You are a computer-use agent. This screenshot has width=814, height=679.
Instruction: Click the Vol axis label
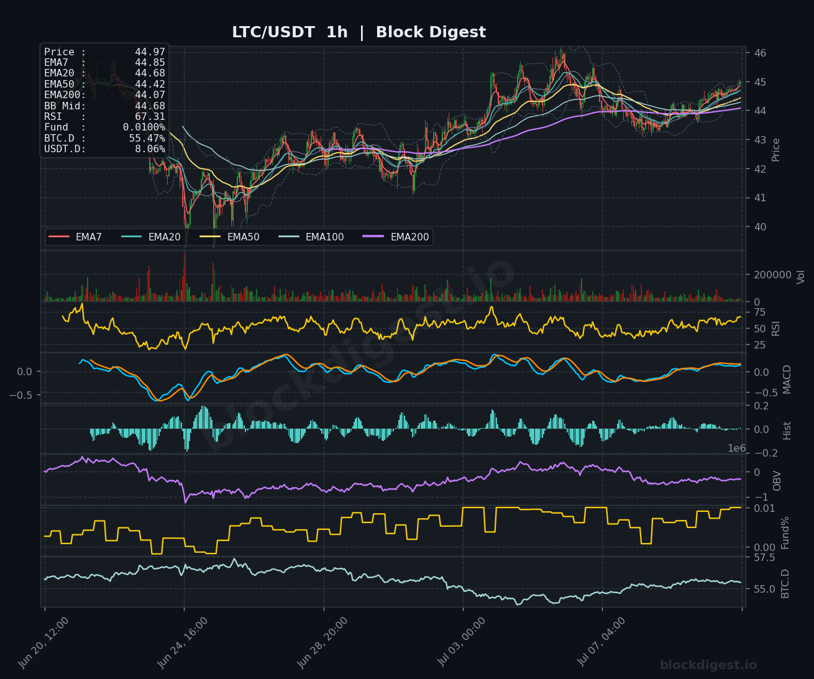click(x=801, y=276)
